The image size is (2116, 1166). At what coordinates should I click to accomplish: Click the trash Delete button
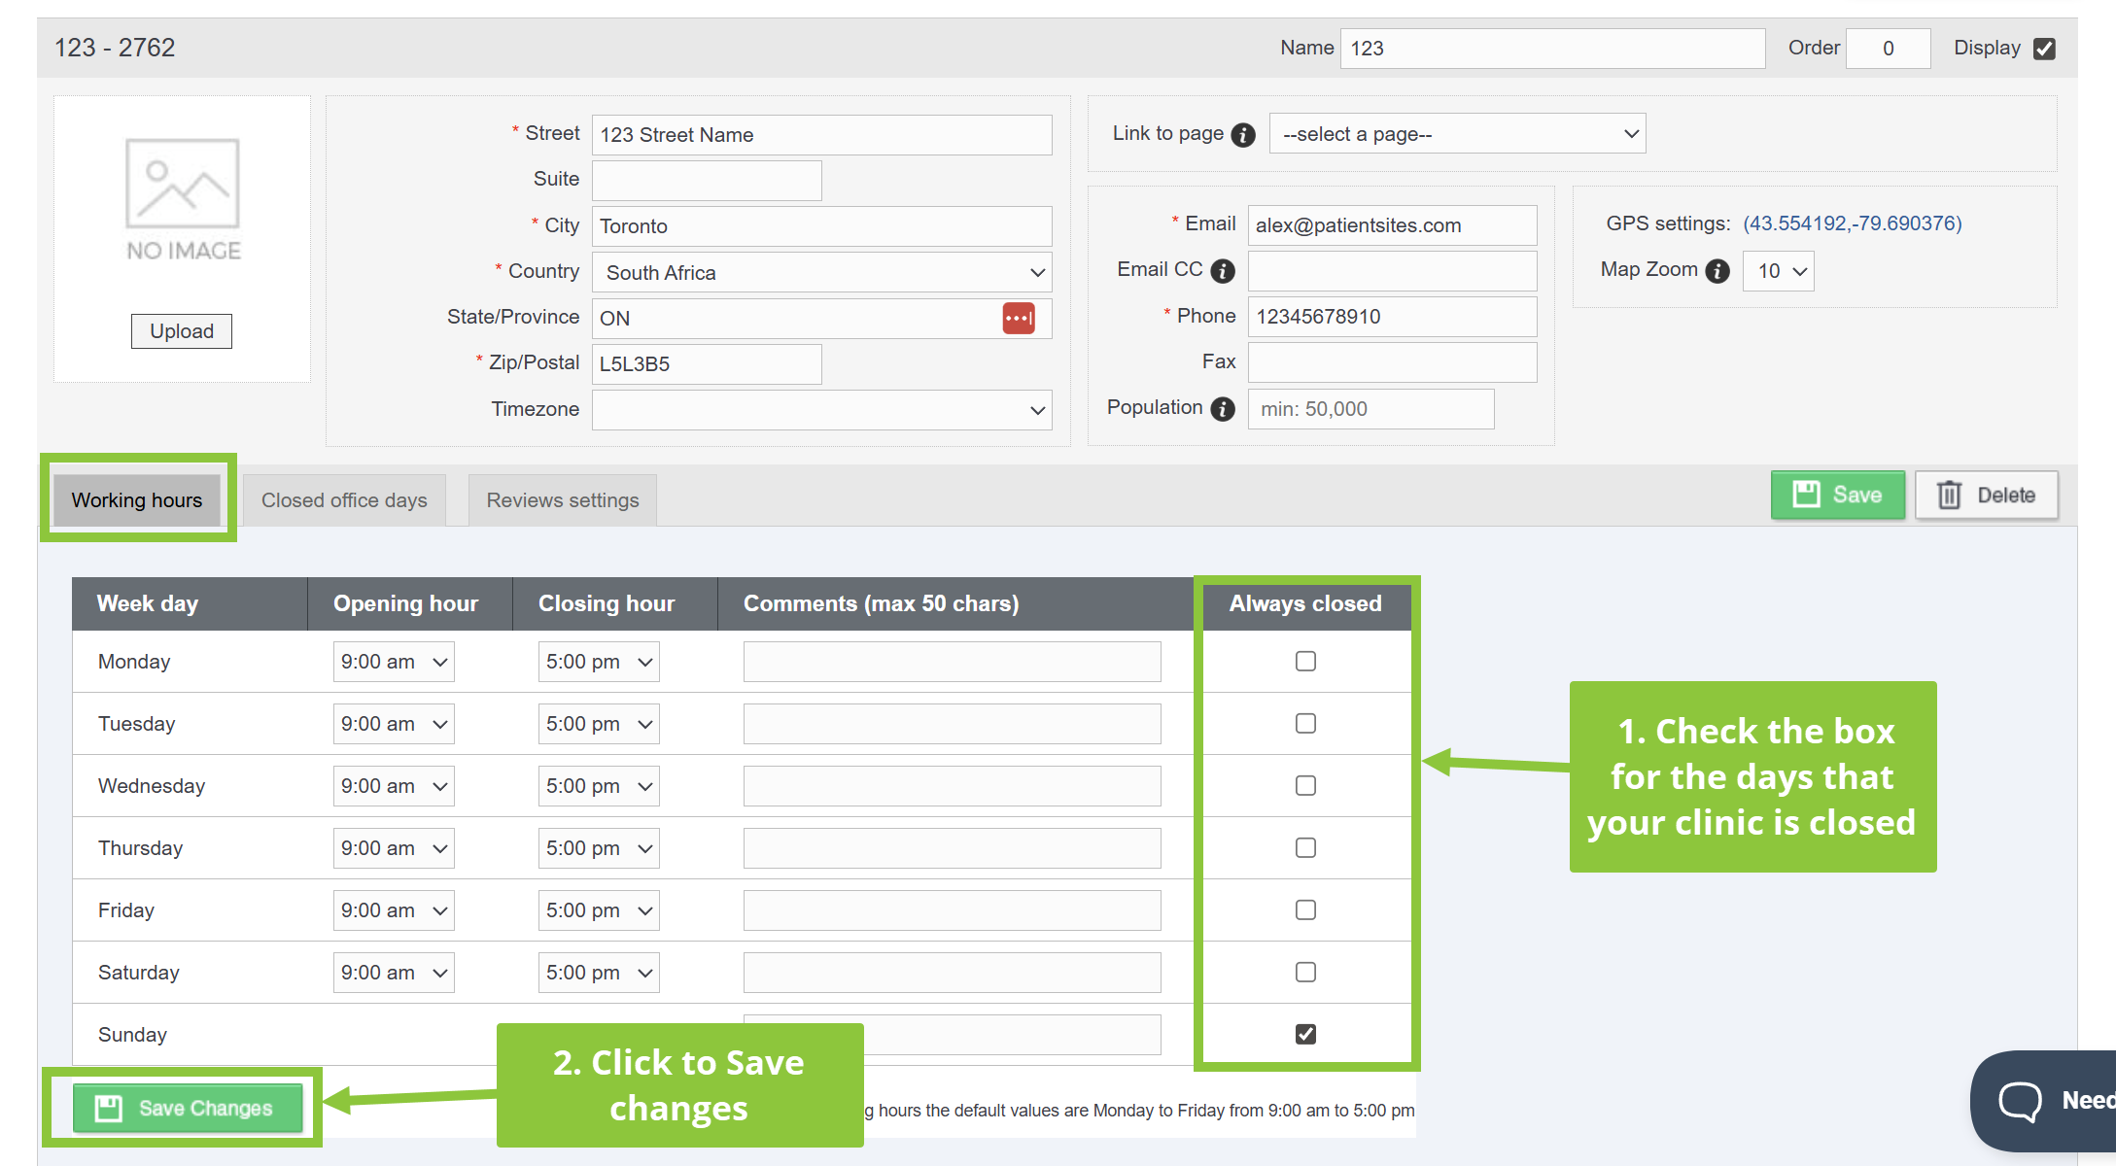1986,496
